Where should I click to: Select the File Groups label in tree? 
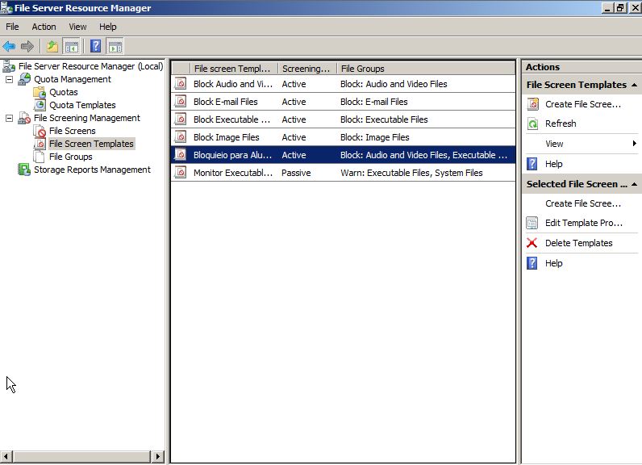point(70,157)
